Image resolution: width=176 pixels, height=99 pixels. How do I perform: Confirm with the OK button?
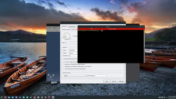tap(107, 81)
